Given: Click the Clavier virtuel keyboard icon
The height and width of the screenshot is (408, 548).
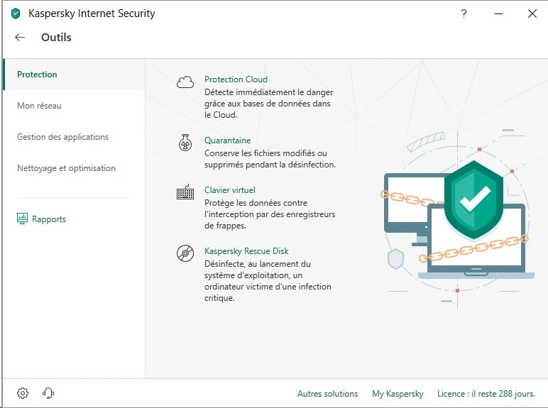Looking at the screenshot, I should pos(185,192).
